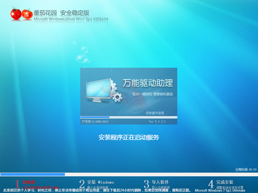The image size is (258, 193).
Task: Click the small gear icon below large gear
Action: click(x=117, y=97)
